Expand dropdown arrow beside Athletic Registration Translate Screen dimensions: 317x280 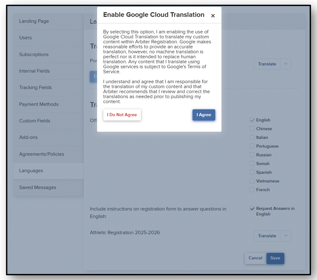pos(286,236)
